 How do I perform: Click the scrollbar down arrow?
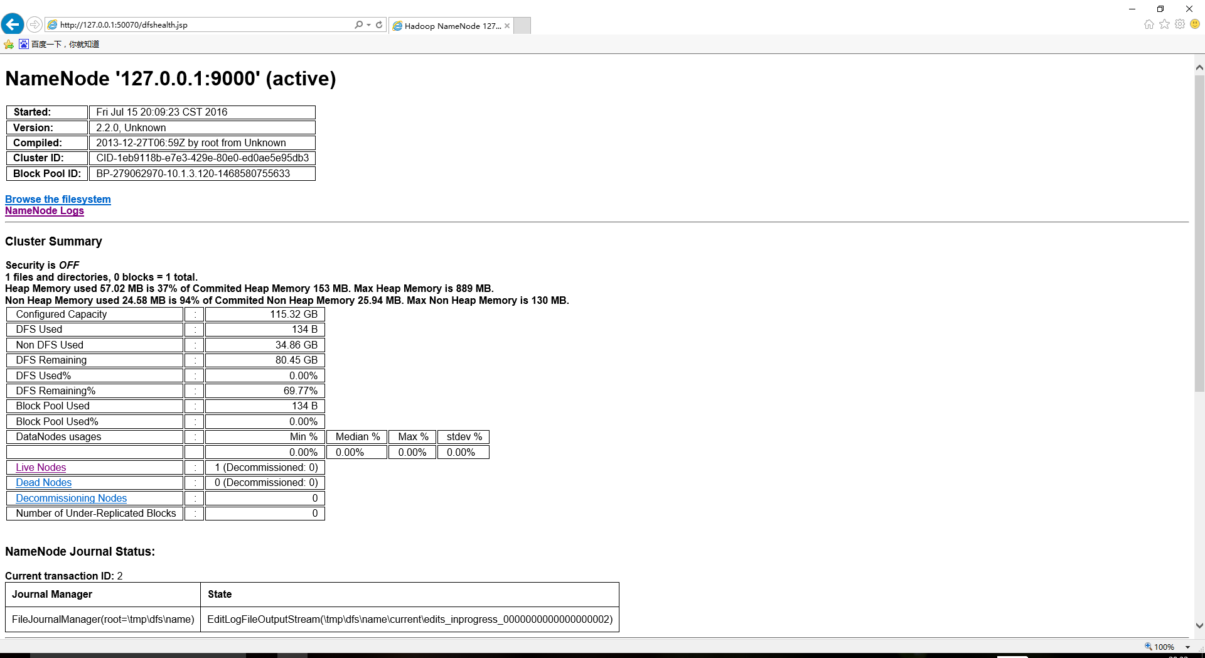(x=1199, y=625)
